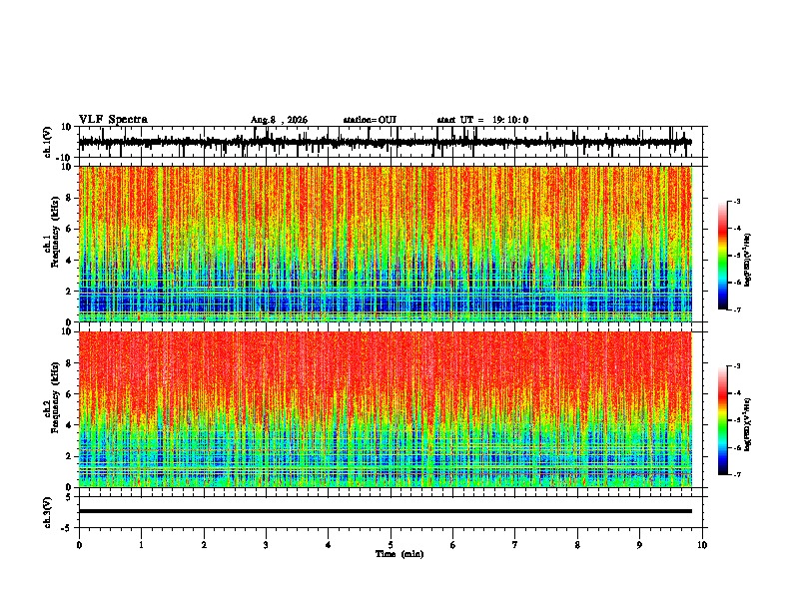Click time axis tick label "7"
This screenshot has height=611, width=791.
515,545
